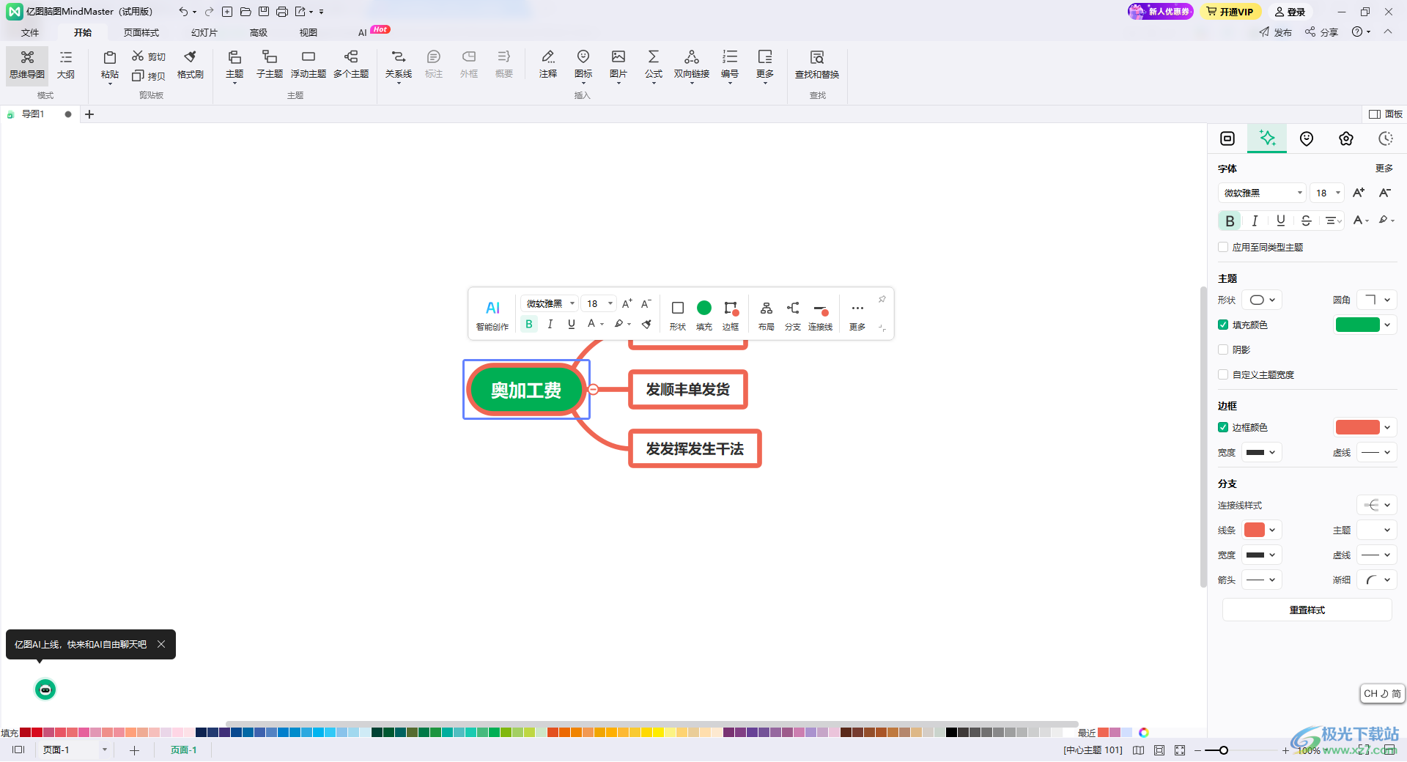Enable 自定义主题宽度 checkbox
Image resolution: width=1407 pixels, height=762 pixels.
tap(1223, 374)
